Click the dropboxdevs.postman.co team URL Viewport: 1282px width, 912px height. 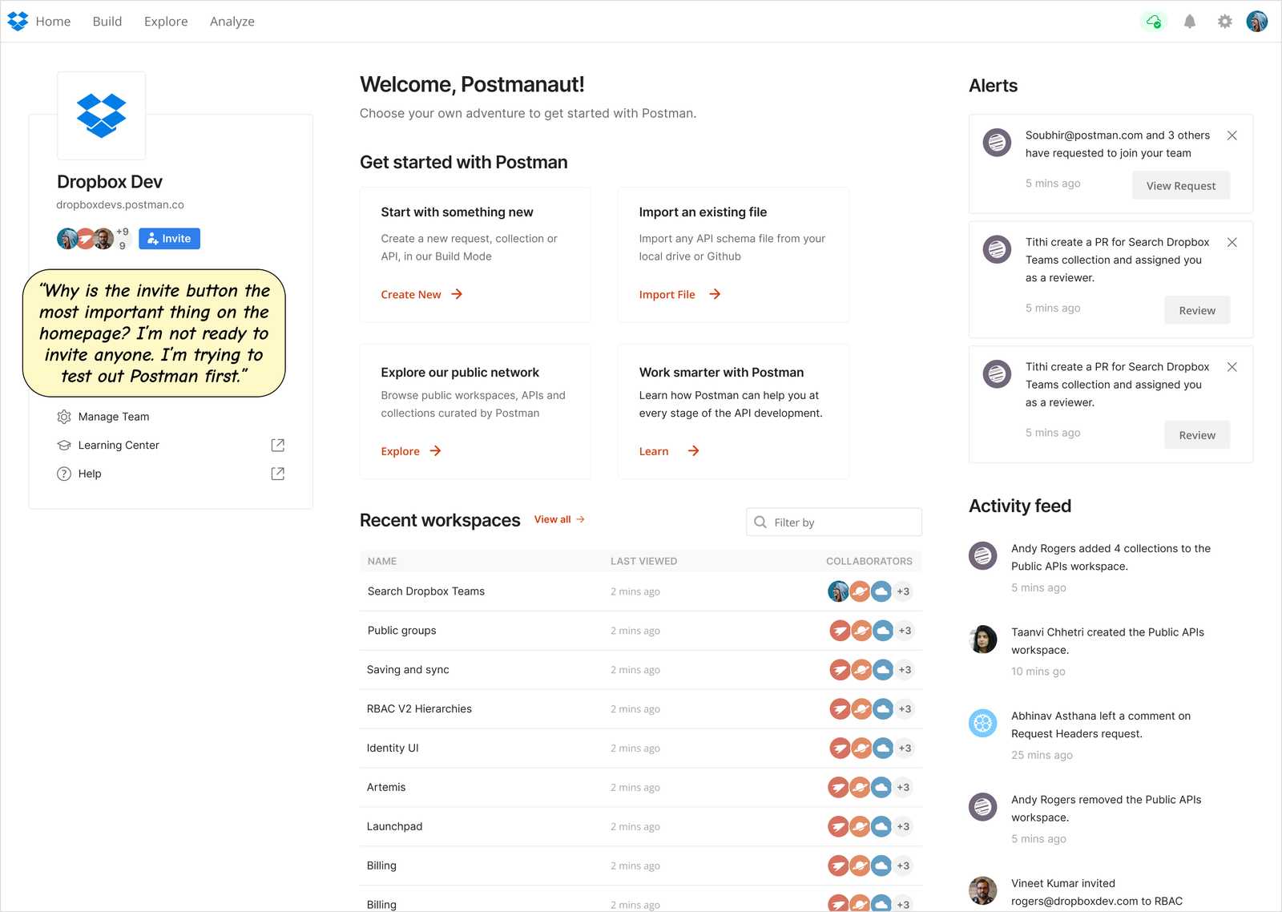(120, 204)
